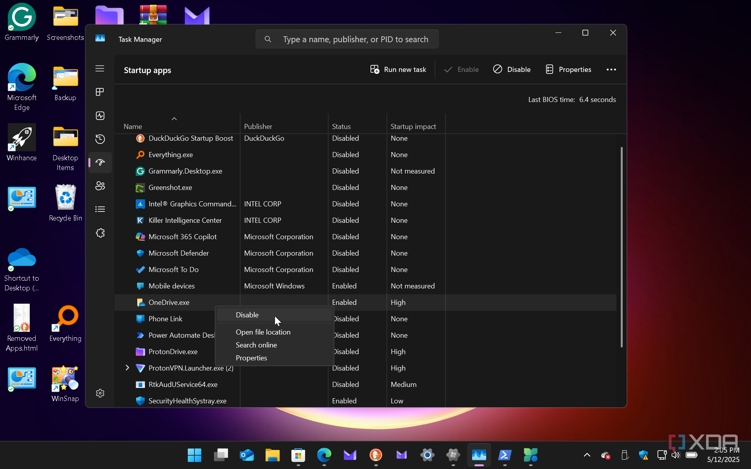
Task: Open the three-dot more options menu
Action: tap(611, 70)
